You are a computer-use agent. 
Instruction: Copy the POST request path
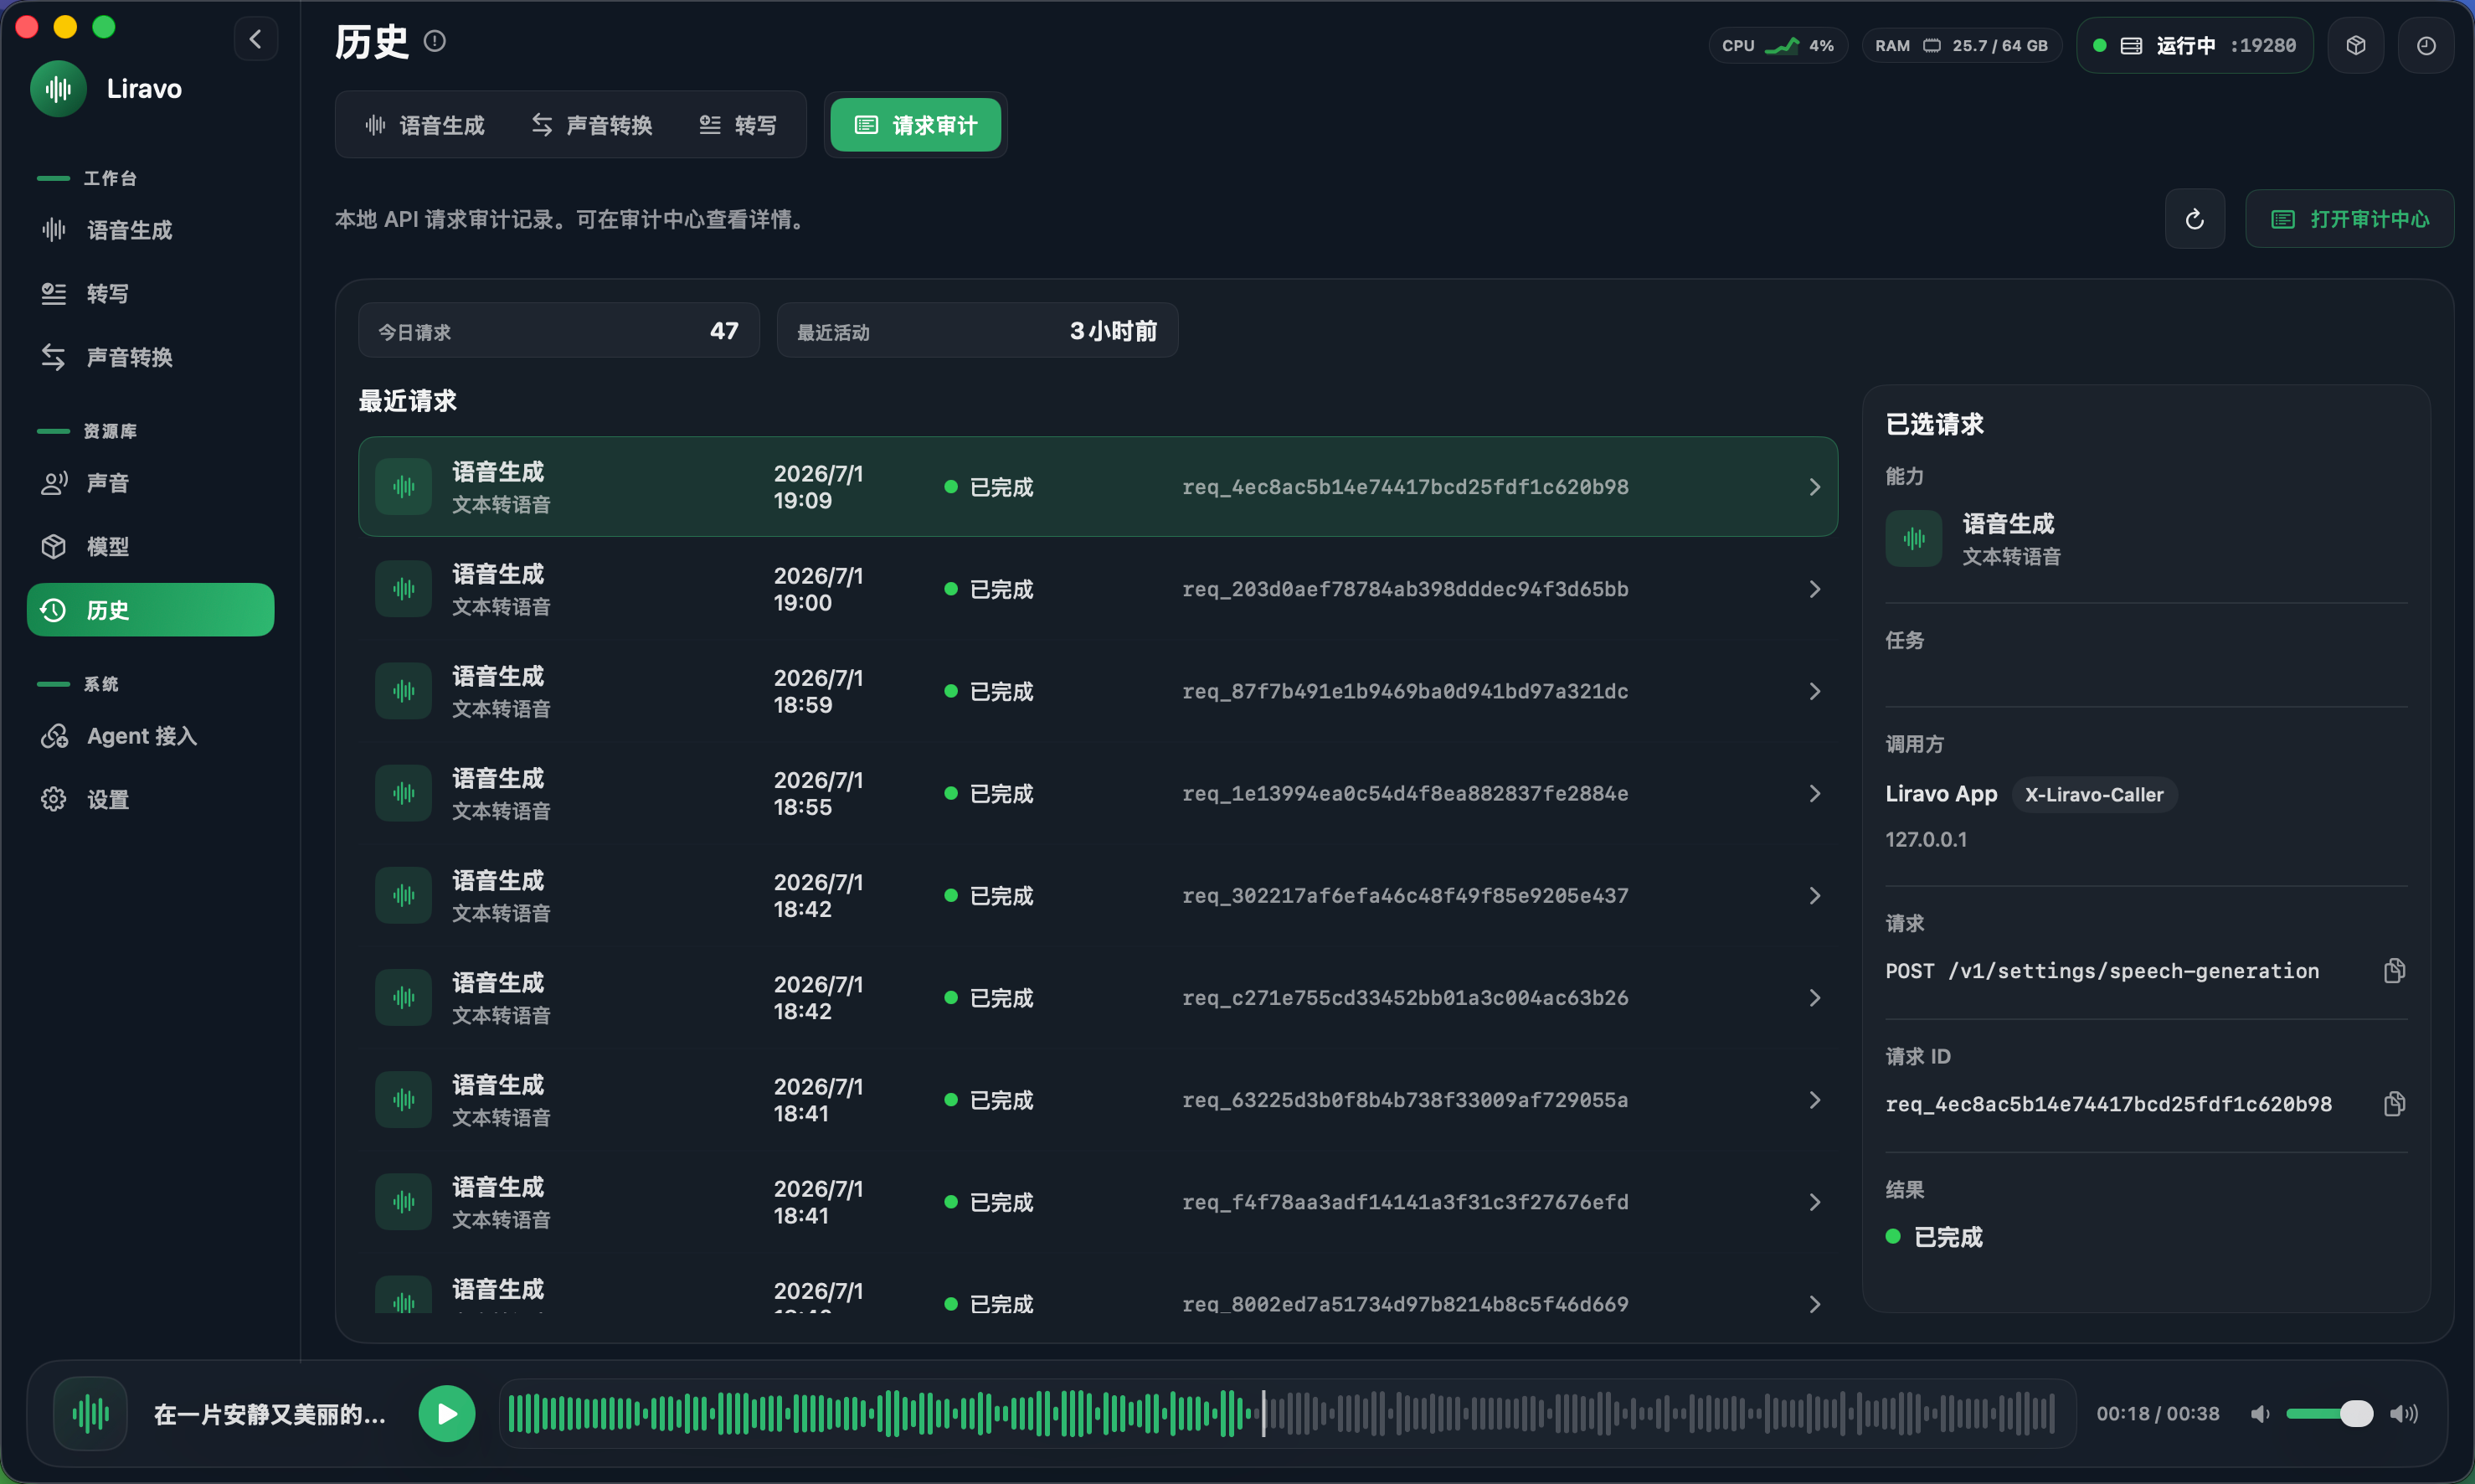(x=2394, y=971)
